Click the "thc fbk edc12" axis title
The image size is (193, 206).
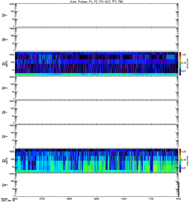pos(5,161)
